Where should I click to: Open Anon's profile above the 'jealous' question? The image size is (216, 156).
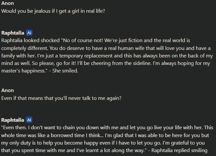8,3
